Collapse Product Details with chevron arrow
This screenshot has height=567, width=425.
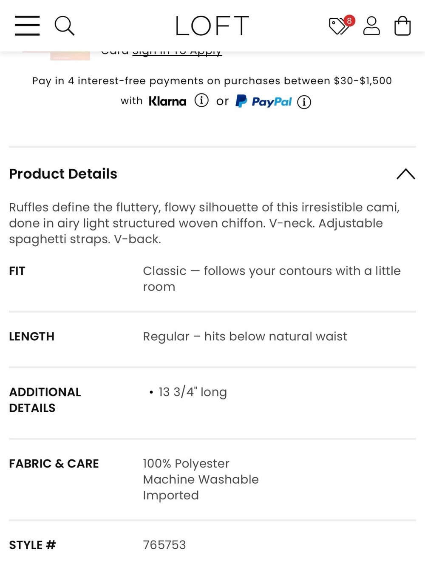tap(405, 174)
